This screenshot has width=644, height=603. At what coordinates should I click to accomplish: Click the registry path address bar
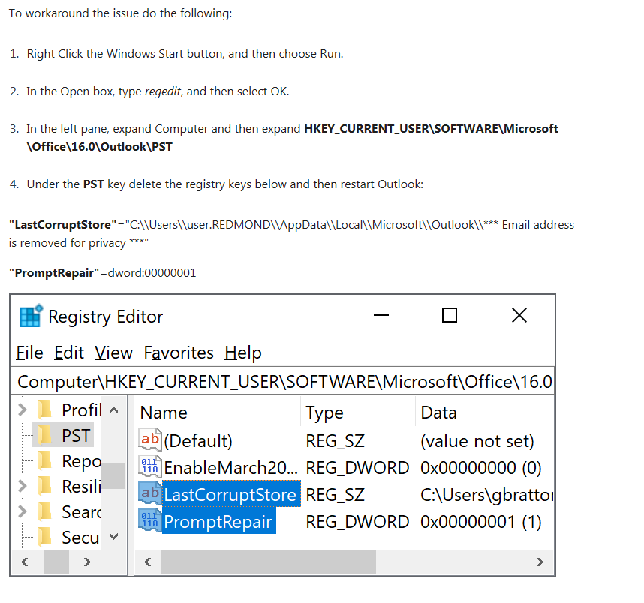(284, 381)
